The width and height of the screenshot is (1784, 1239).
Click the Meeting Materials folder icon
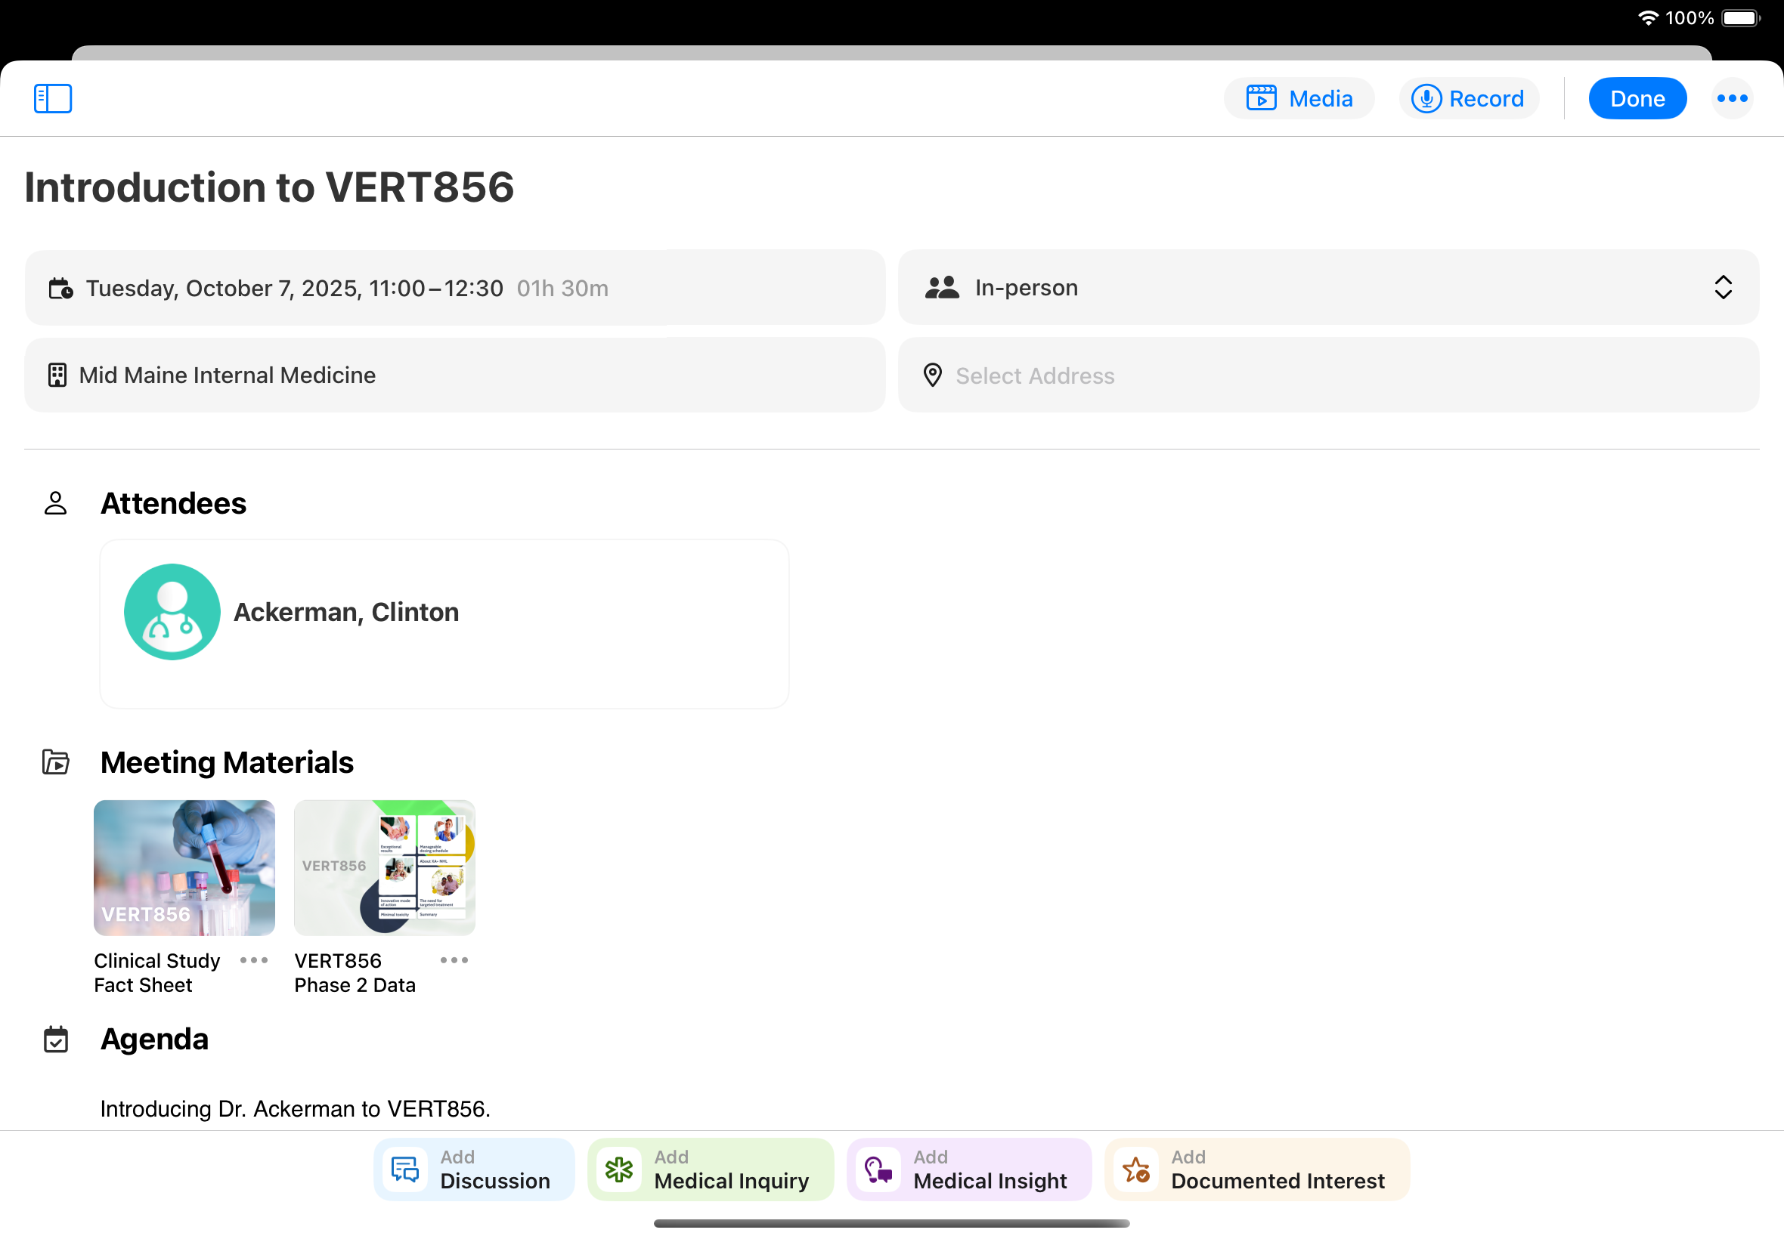[x=55, y=762]
